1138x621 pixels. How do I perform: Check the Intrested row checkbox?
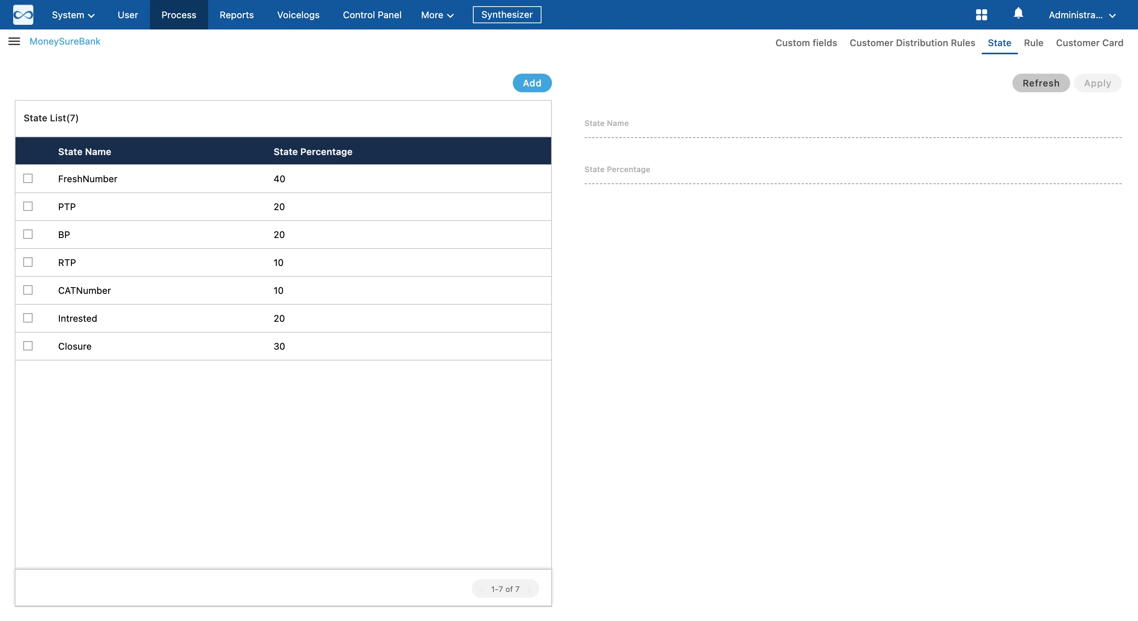[28, 318]
